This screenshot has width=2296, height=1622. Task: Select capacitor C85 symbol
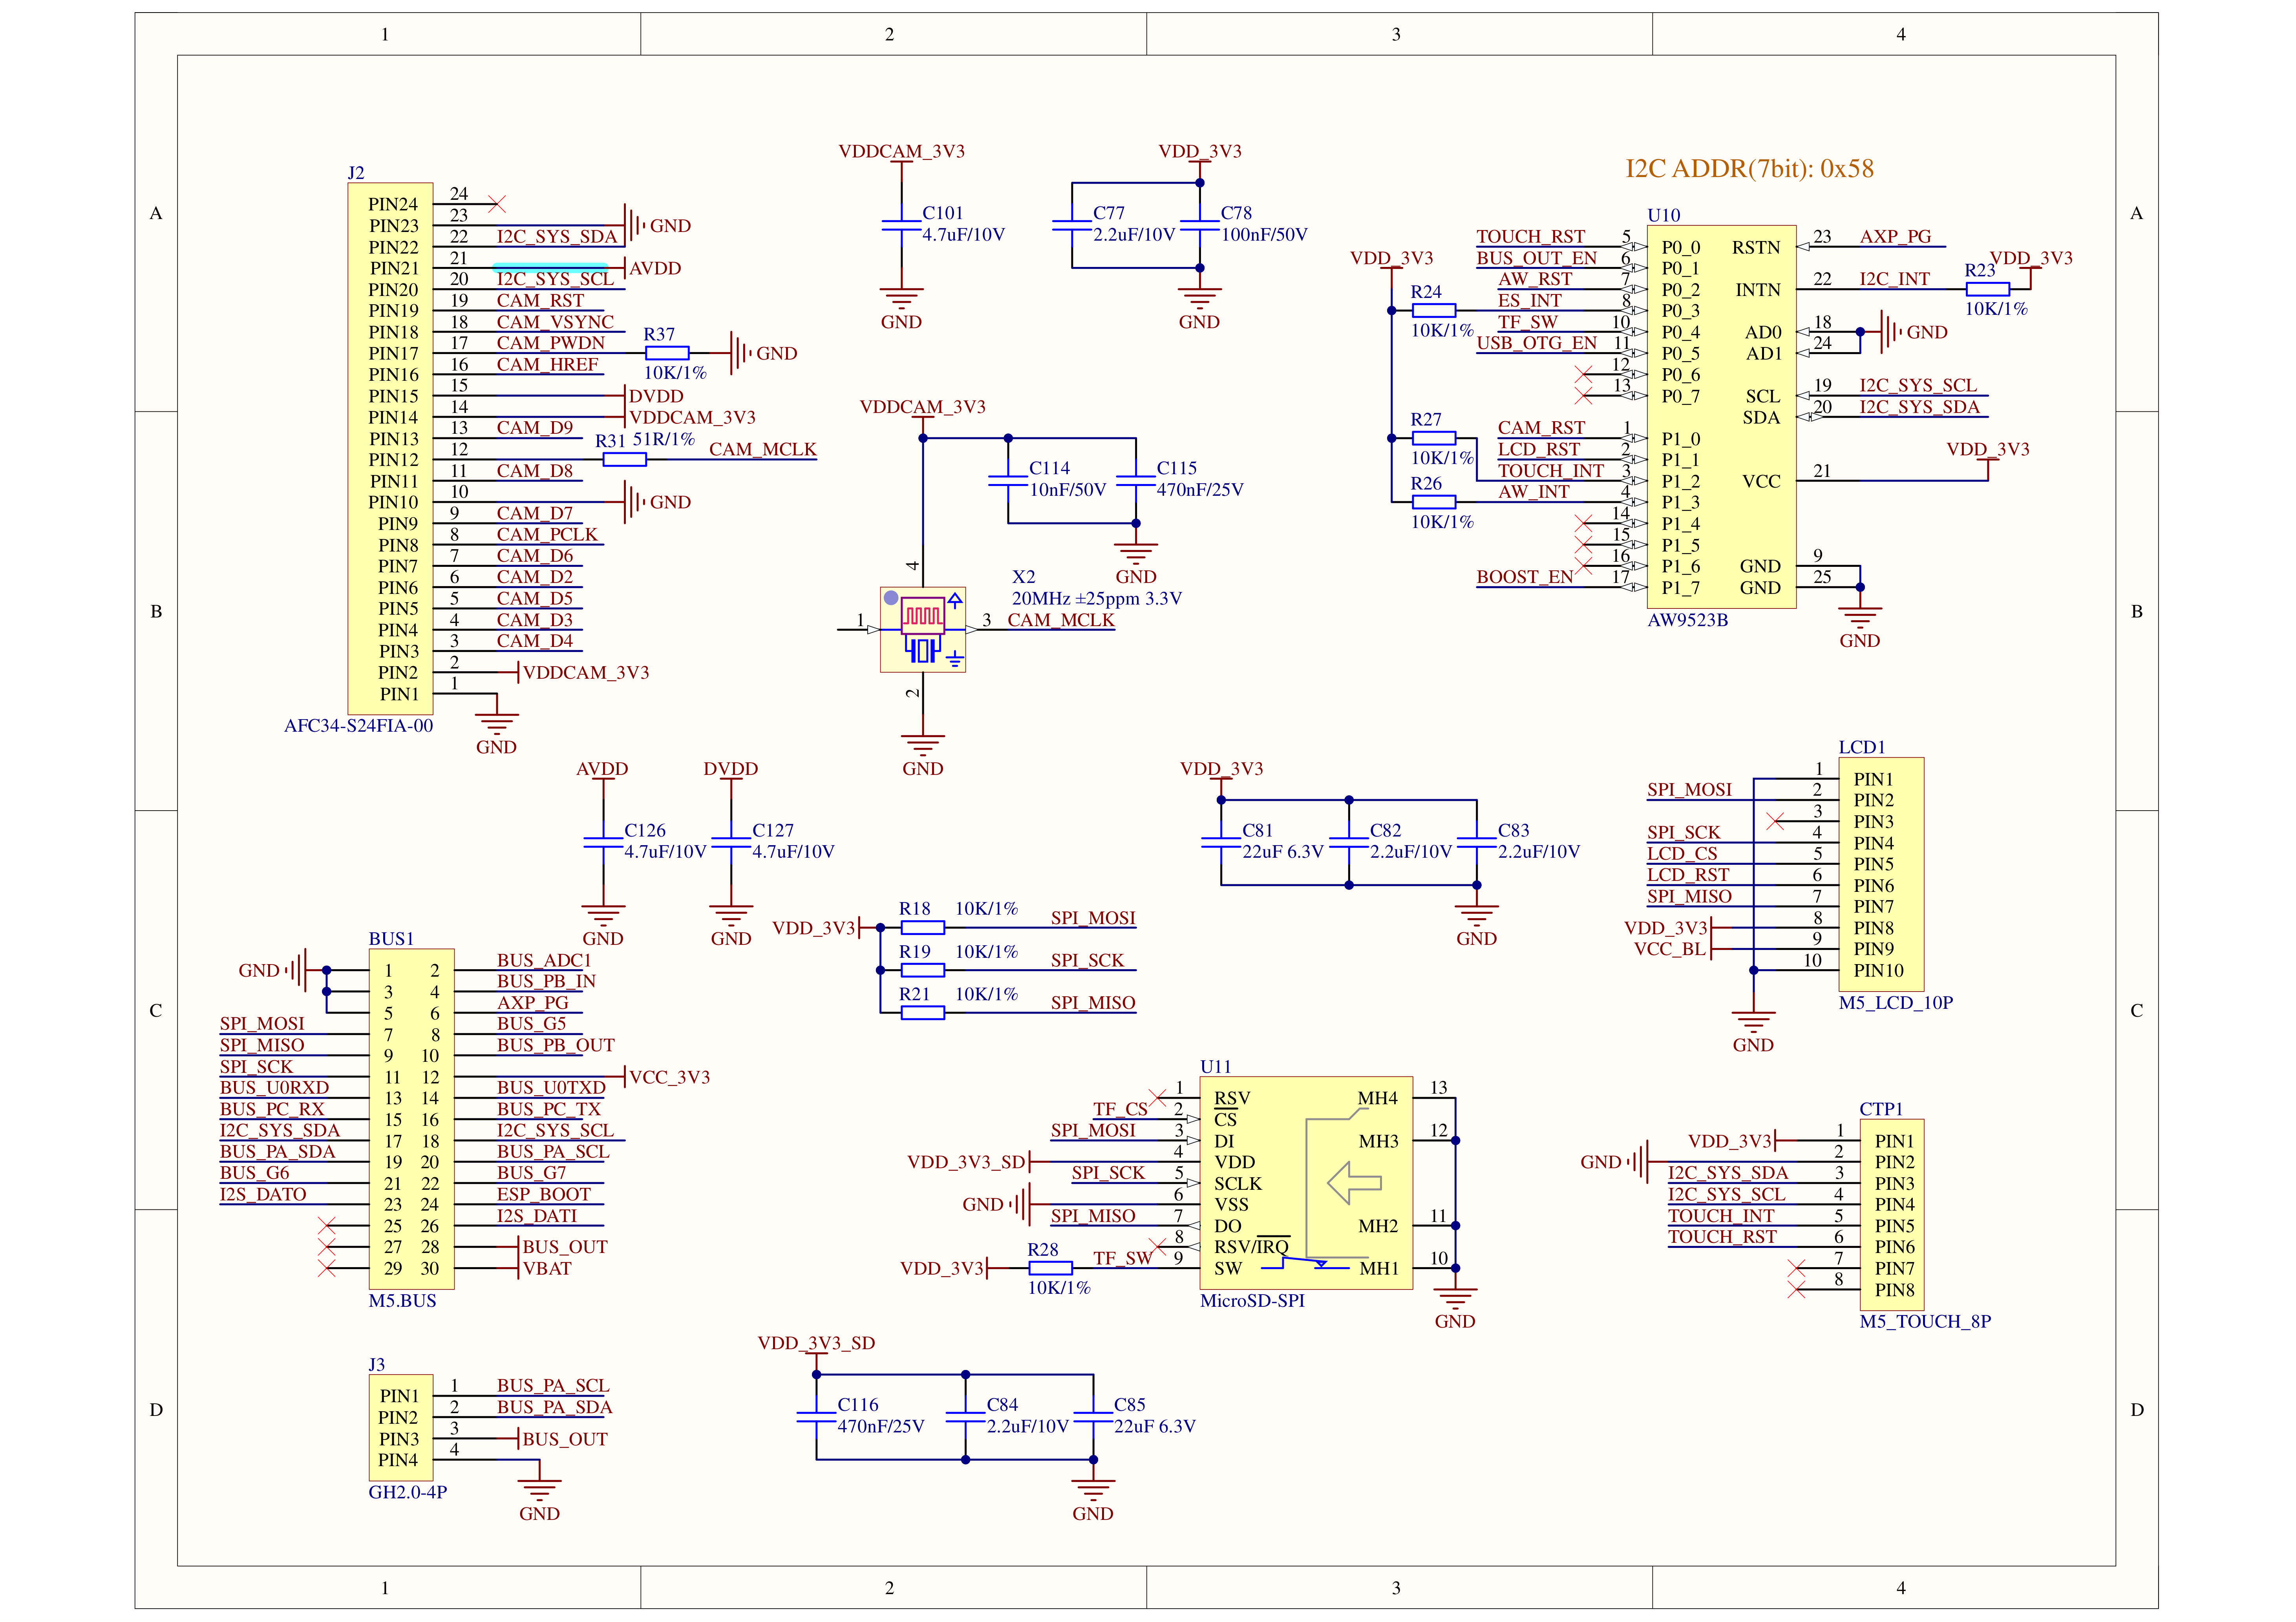click(1093, 1417)
